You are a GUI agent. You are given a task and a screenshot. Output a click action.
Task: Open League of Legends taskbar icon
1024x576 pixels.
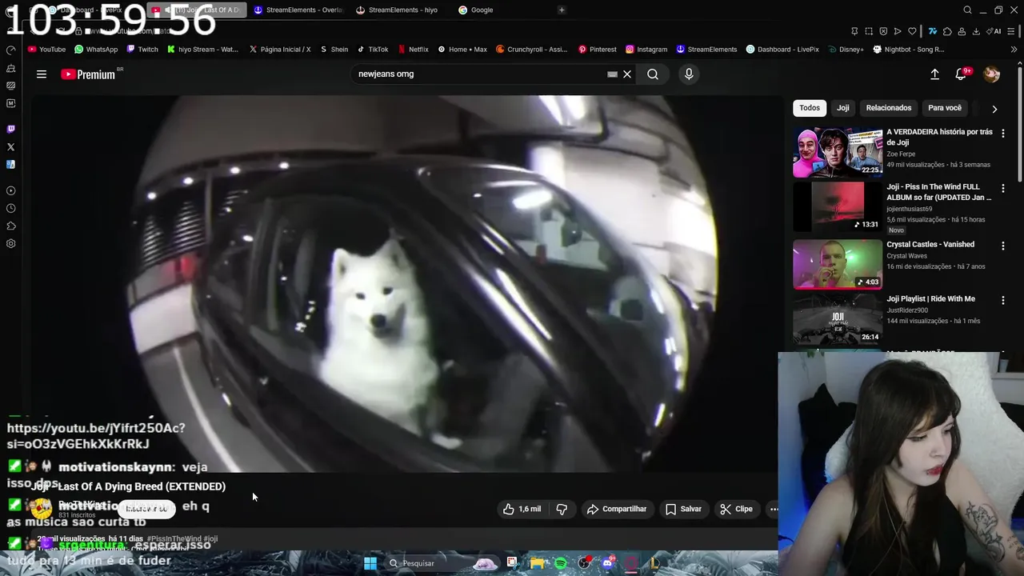point(654,563)
